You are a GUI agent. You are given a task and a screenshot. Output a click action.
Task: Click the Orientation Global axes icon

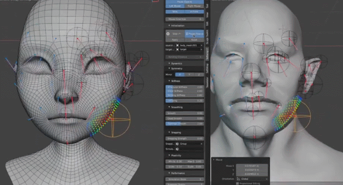[239, 179]
